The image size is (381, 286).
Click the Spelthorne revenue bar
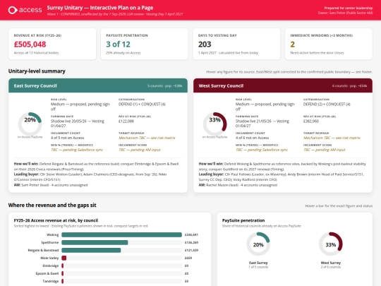click(x=95, y=242)
